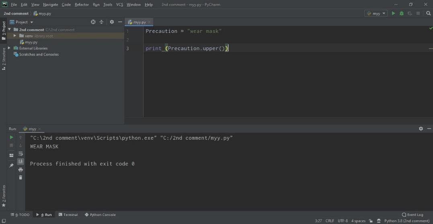Click line:column 3:27 indicator
Image resolution: width=433 pixels, height=224 pixels.
[x=318, y=221]
